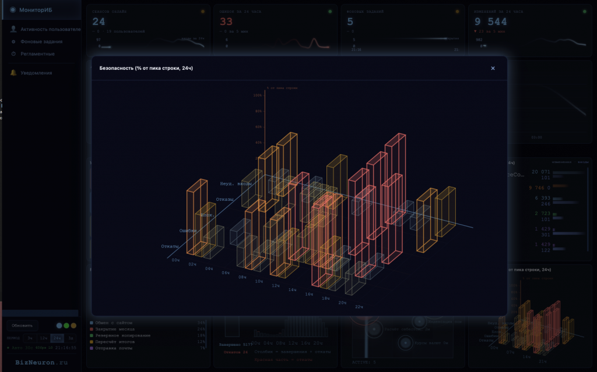This screenshot has height=372, width=597.
Task: Click the Завершено count label
Action: [236, 345]
